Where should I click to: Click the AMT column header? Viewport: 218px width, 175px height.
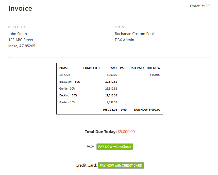pos(114,68)
